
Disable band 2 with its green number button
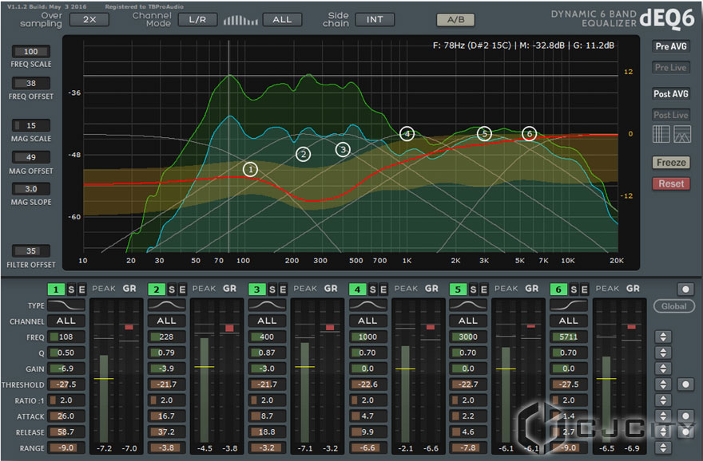click(x=157, y=290)
